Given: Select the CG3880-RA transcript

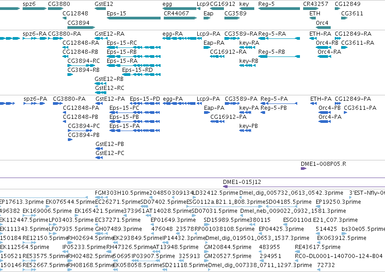Looking at the screenshot, I should [x=56, y=38].
